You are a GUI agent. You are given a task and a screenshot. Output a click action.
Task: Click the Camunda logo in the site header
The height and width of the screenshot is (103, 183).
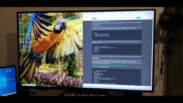pyautogui.click(x=94, y=18)
